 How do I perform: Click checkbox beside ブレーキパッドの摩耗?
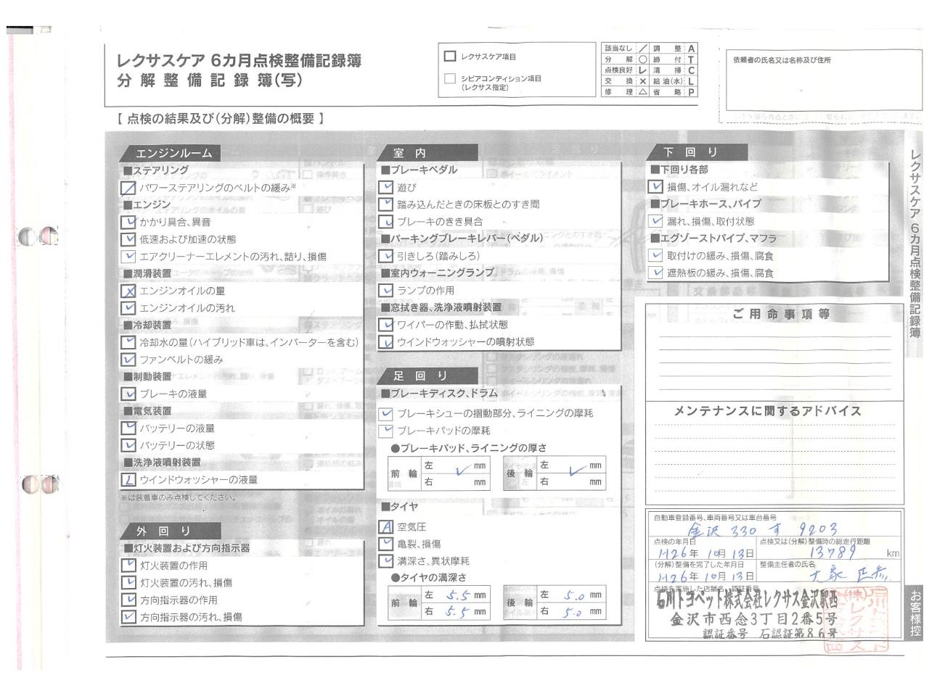click(386, 431)
